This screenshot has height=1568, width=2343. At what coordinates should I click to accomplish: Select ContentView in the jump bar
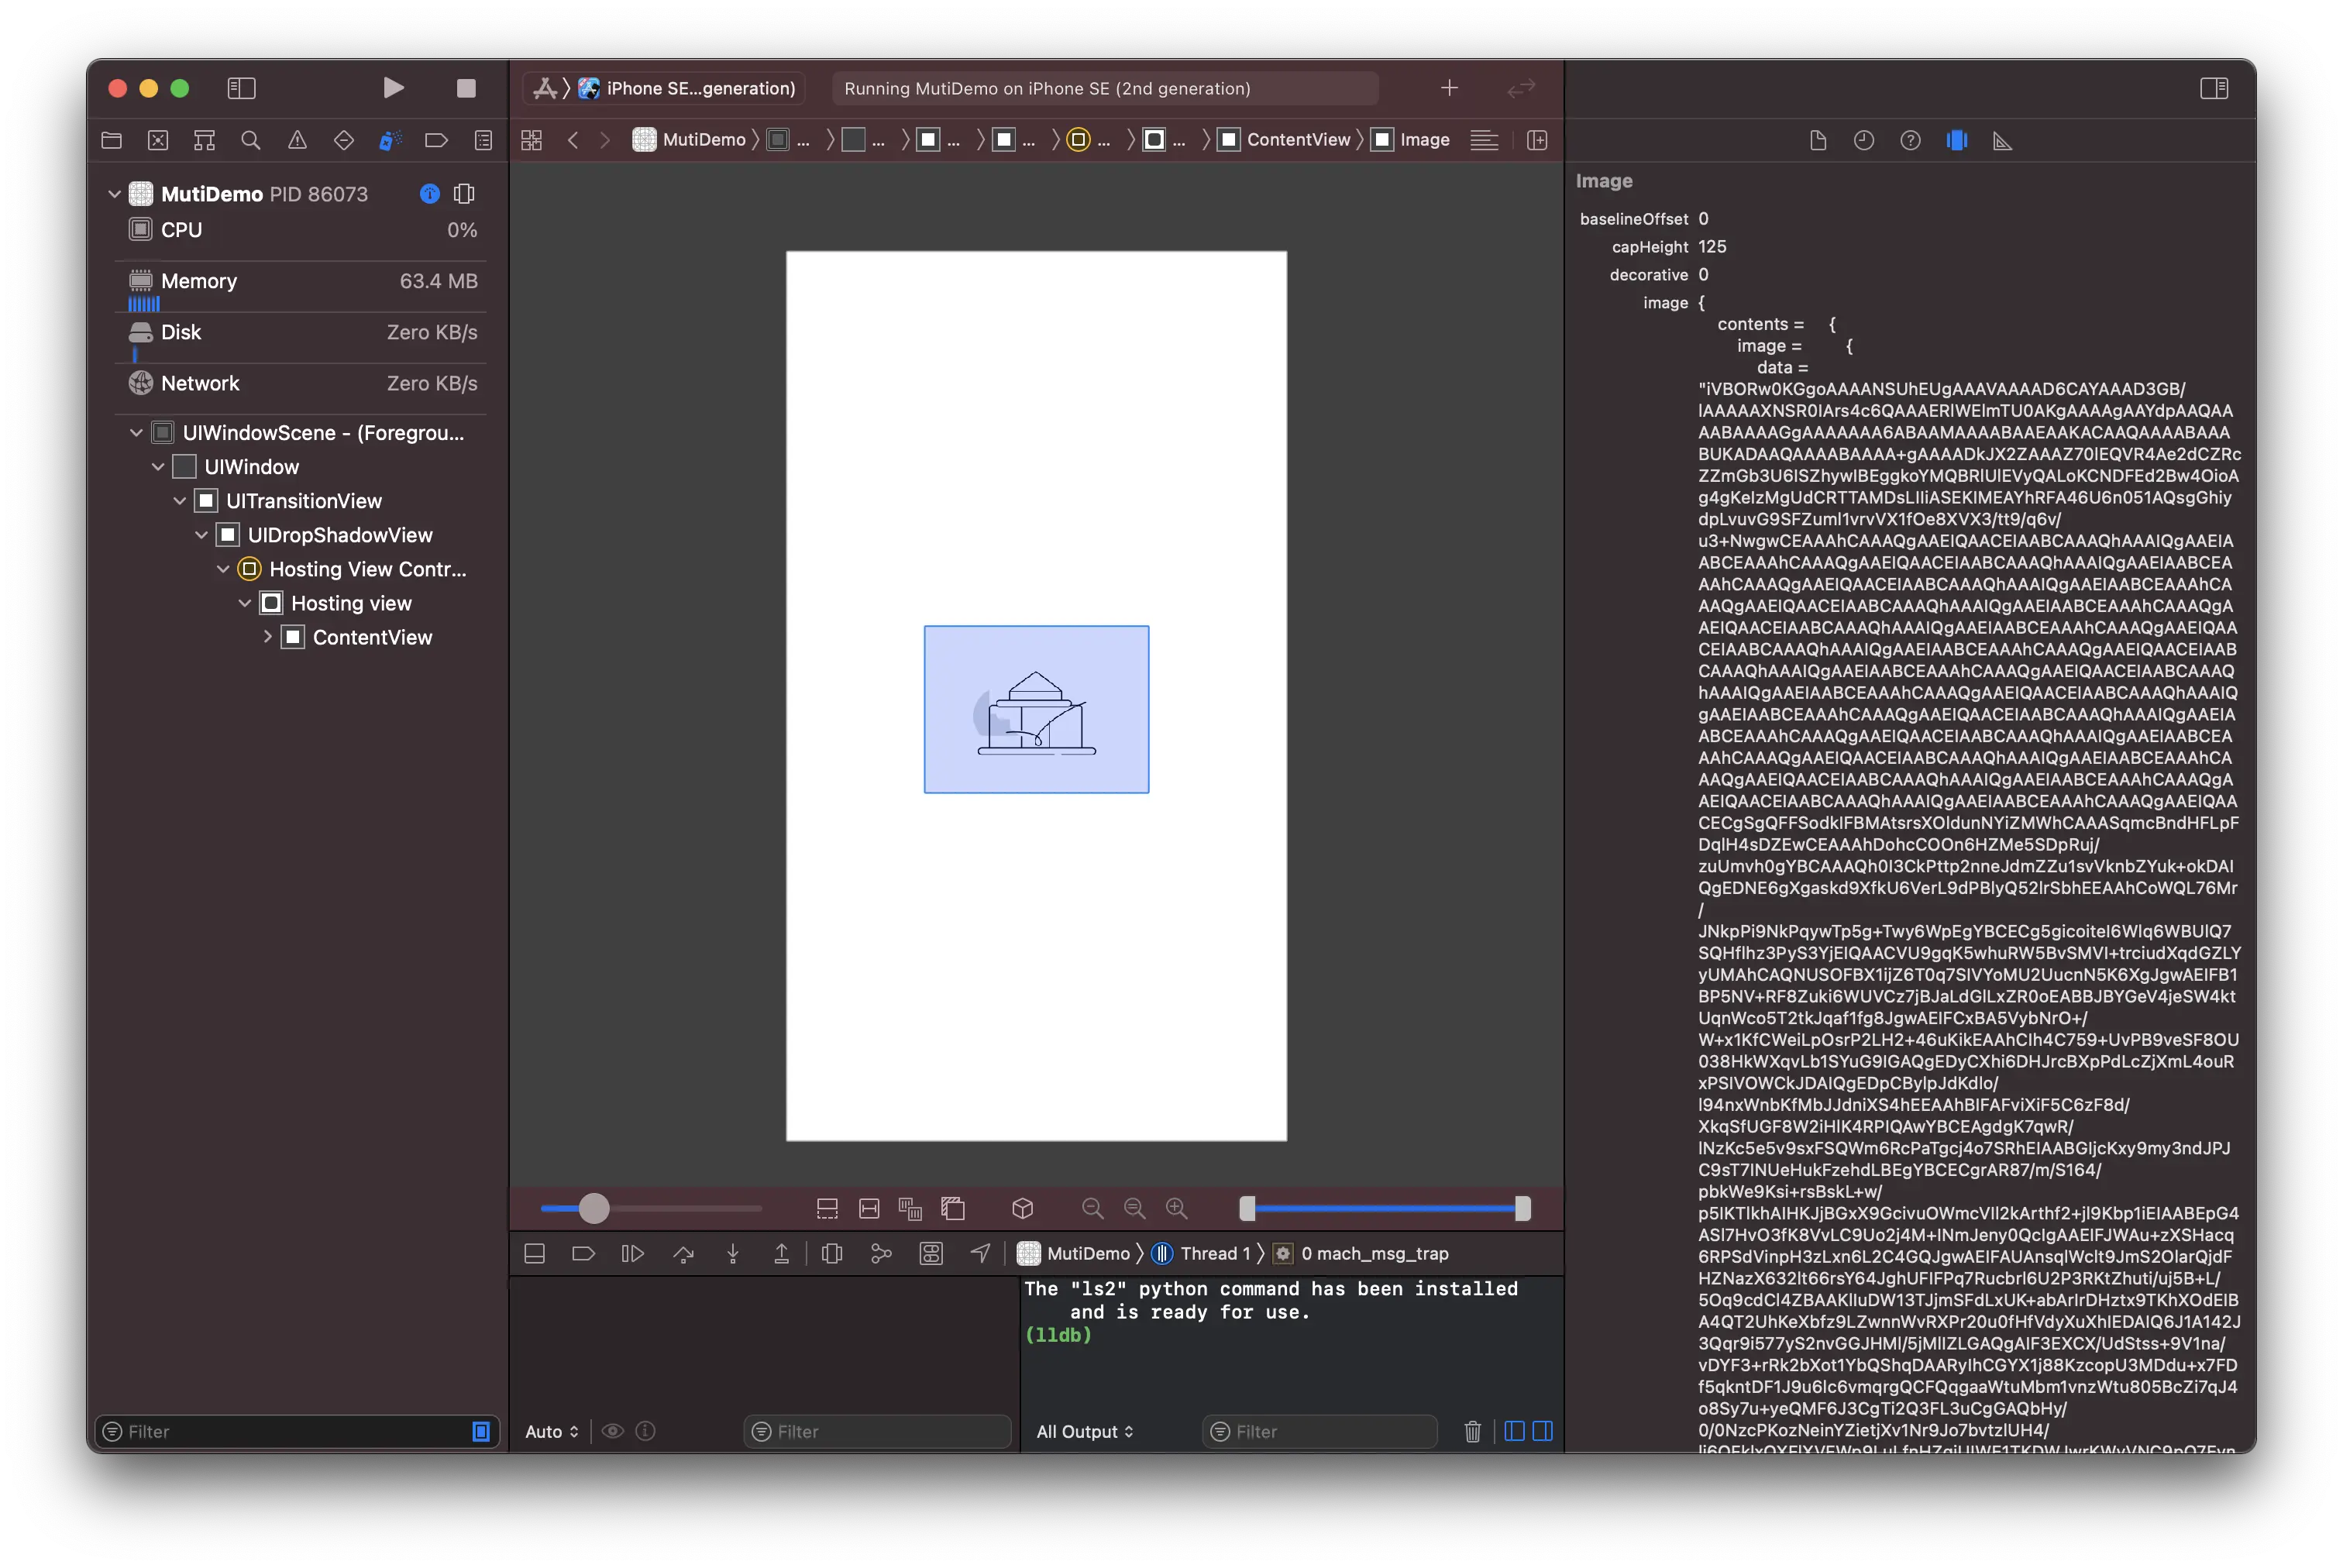[1297, 140]
